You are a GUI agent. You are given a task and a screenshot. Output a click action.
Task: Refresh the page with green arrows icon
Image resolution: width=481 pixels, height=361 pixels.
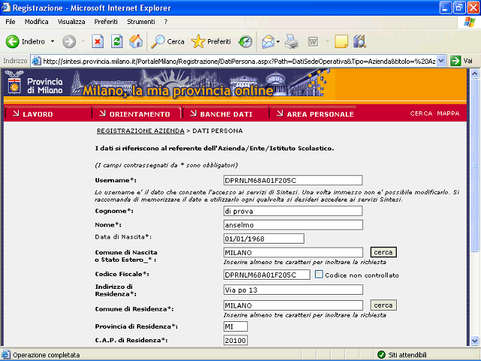coord(117,41)
